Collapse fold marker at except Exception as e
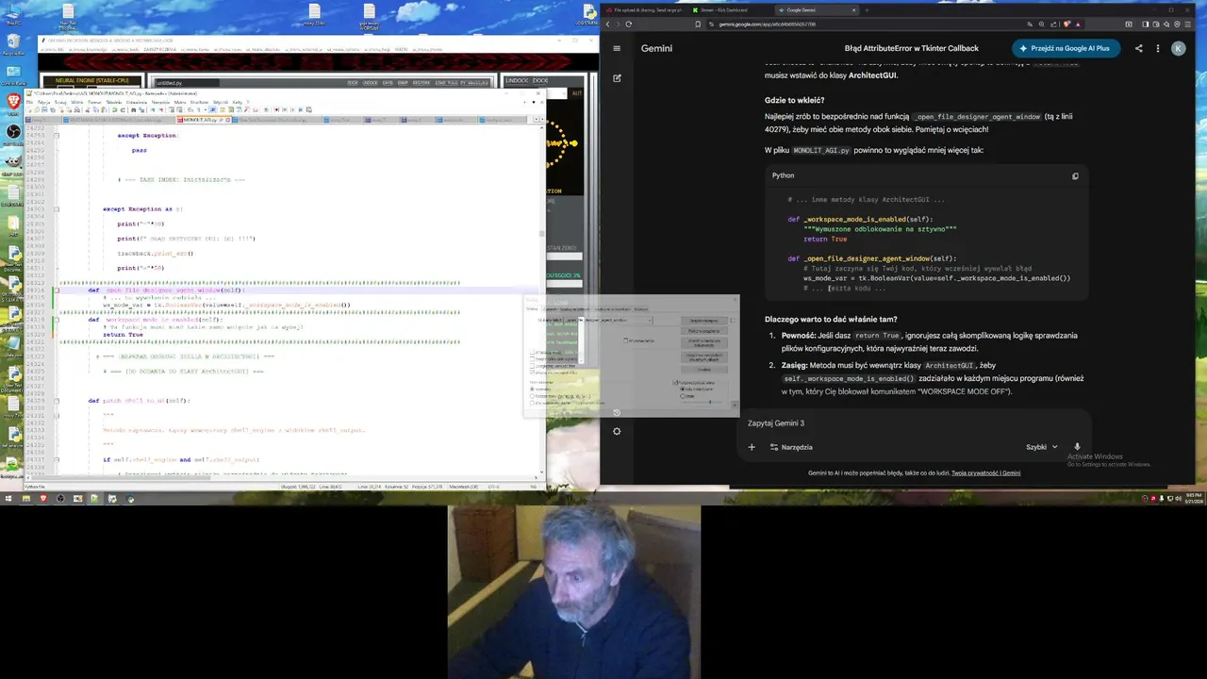 tap(57, 208)
